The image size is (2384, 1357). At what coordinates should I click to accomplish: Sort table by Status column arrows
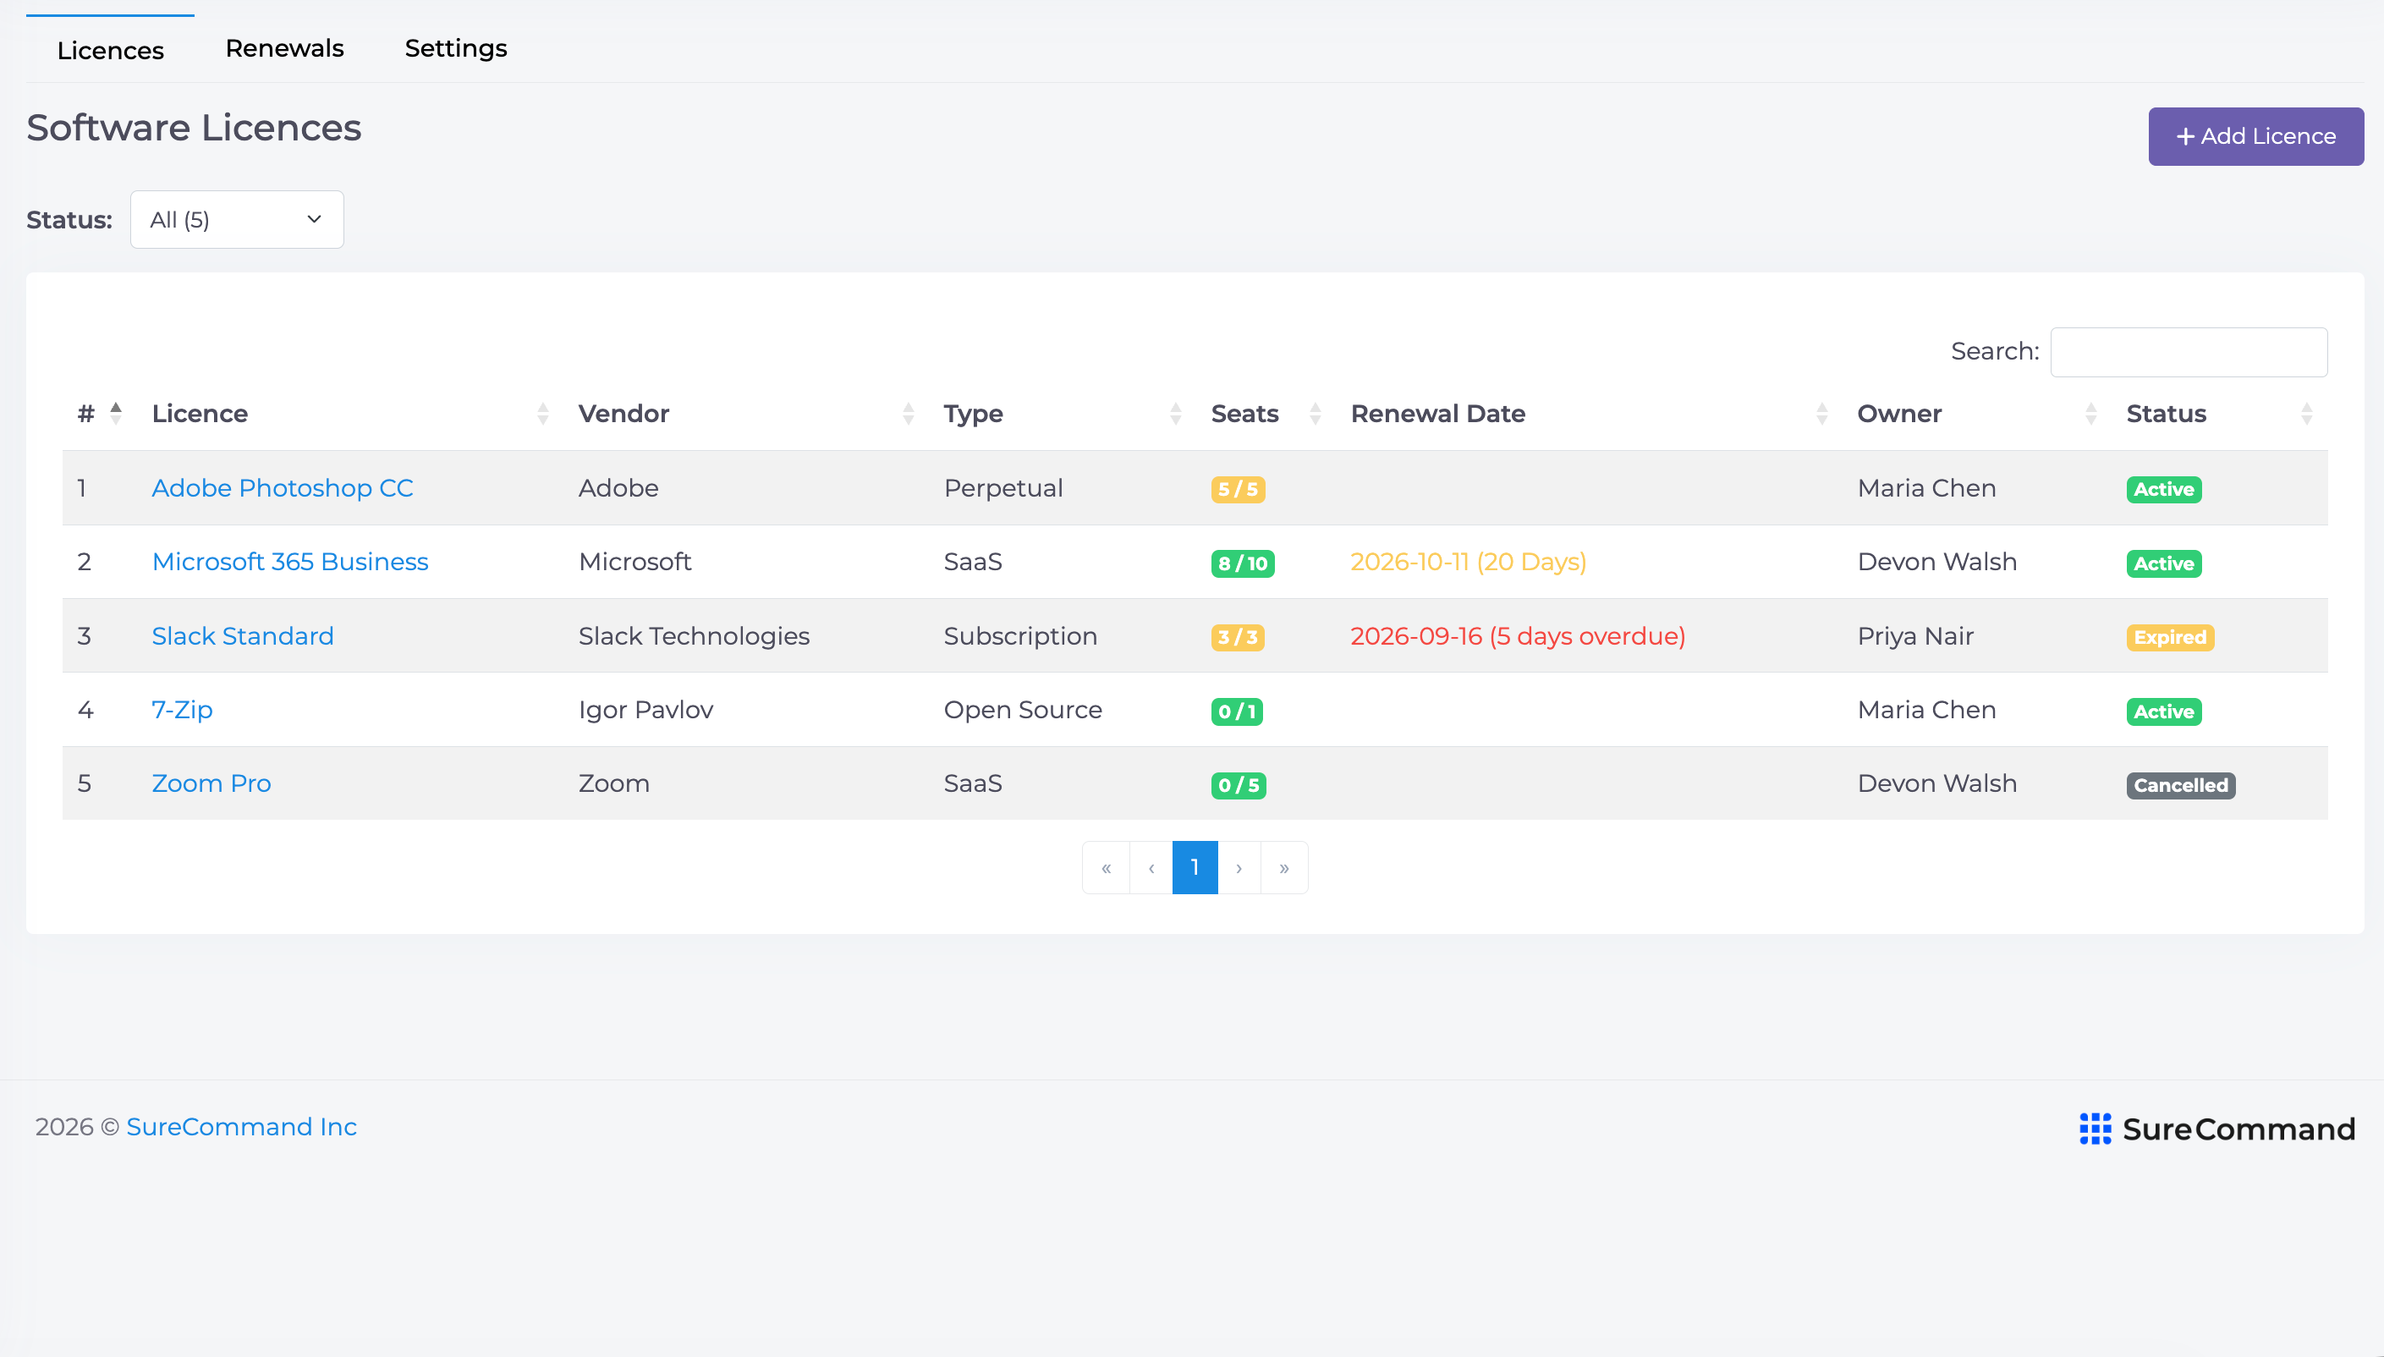[2307, 414]
